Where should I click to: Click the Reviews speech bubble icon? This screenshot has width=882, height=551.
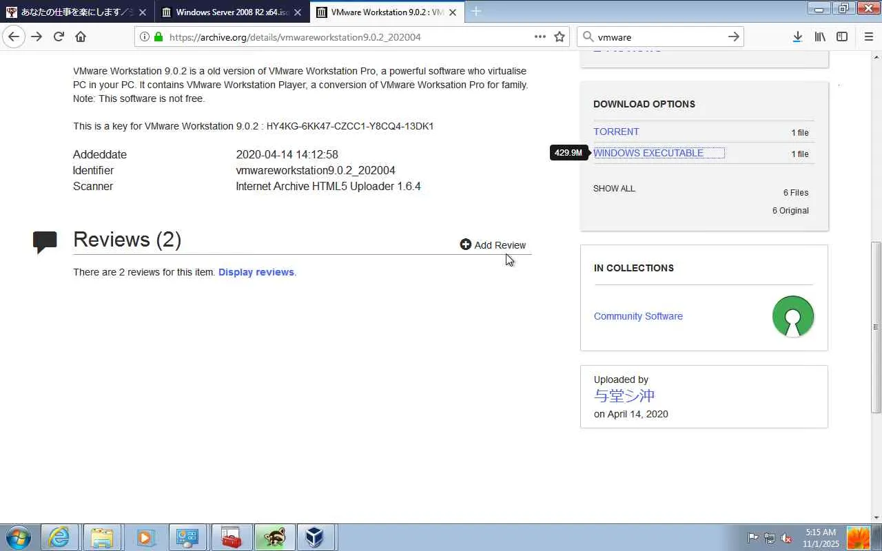45,242
